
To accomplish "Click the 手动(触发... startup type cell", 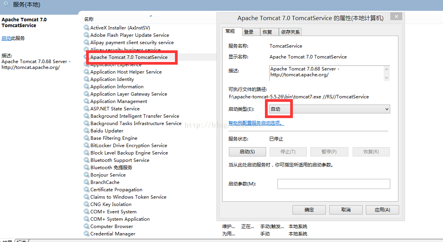I will [272, 226].
